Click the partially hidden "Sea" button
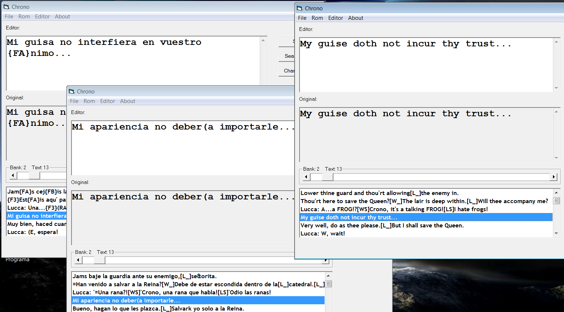This screenshot has height=312, width=564. pos(287,56)
